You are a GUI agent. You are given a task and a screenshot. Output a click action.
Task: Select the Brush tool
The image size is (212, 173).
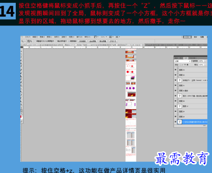tap(21, 73)
